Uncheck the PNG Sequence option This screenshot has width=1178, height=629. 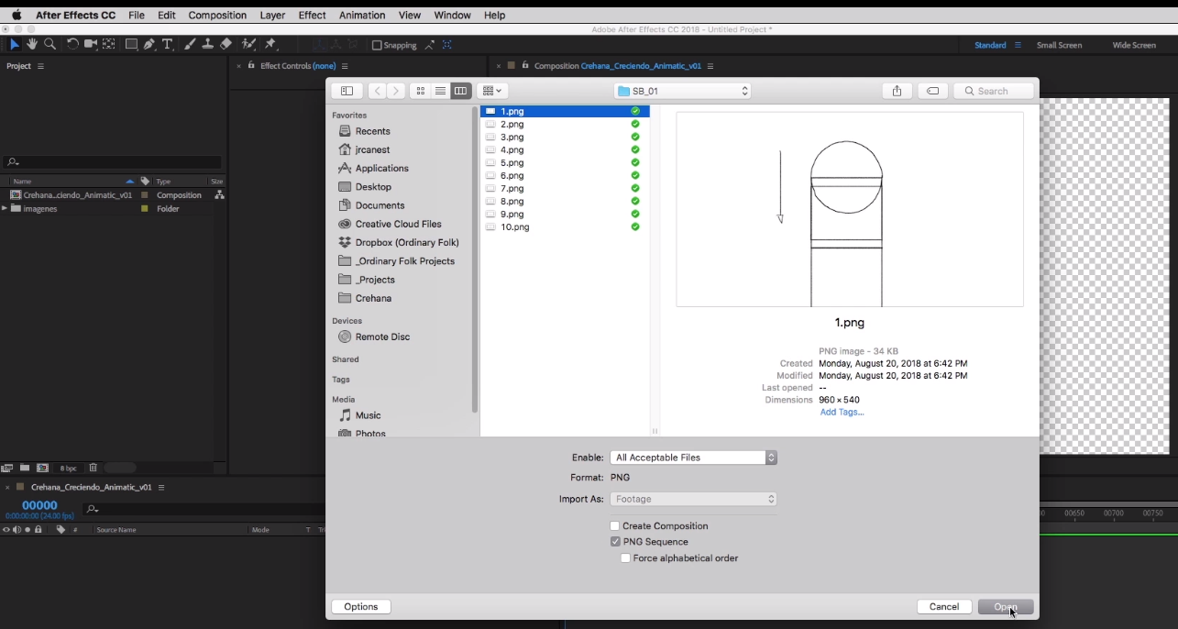(x=615, y=541)
